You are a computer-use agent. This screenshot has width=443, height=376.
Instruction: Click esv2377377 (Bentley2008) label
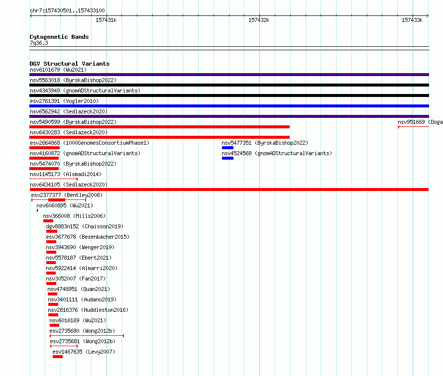coord(67,195)
